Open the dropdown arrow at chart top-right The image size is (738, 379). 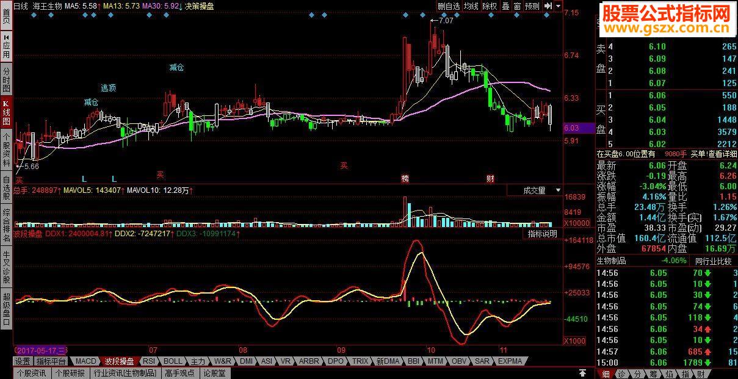coord(558,5)
